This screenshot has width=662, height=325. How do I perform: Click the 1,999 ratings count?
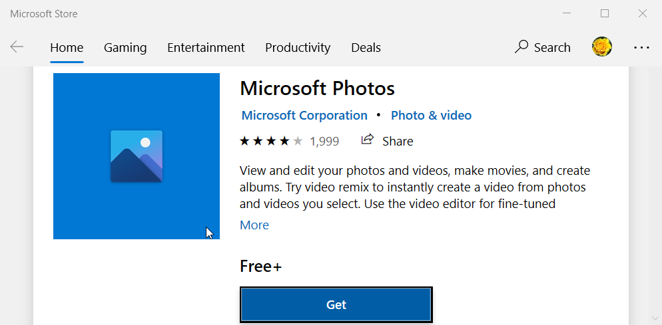pos(324,141)
